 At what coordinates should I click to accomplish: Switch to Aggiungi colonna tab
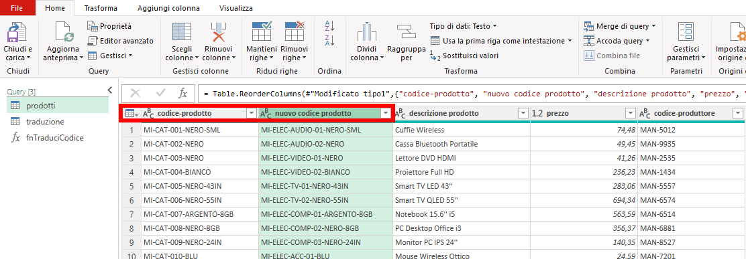tap(168, 8)
